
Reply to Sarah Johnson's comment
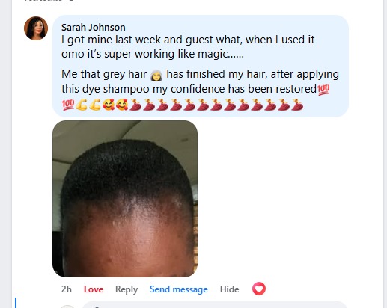(127, 289)
